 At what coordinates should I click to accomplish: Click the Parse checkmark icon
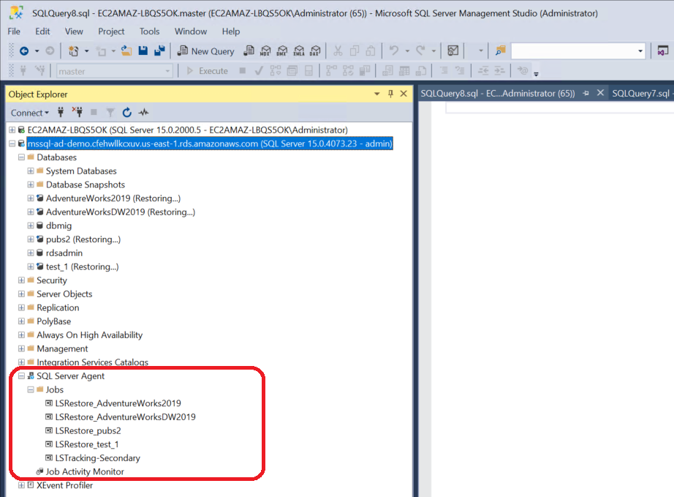point(259,70)
